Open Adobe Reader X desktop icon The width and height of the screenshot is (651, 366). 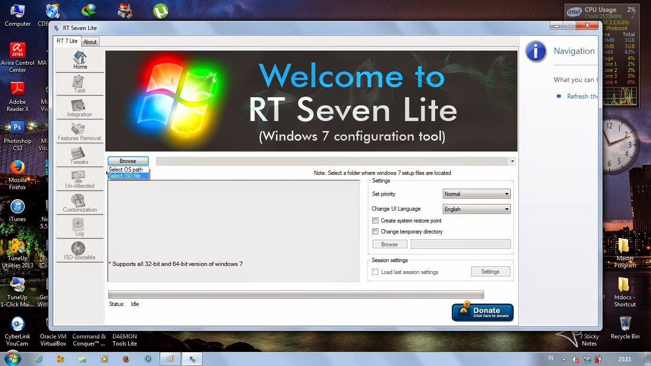pyautogui.click(x=18, y=97)
